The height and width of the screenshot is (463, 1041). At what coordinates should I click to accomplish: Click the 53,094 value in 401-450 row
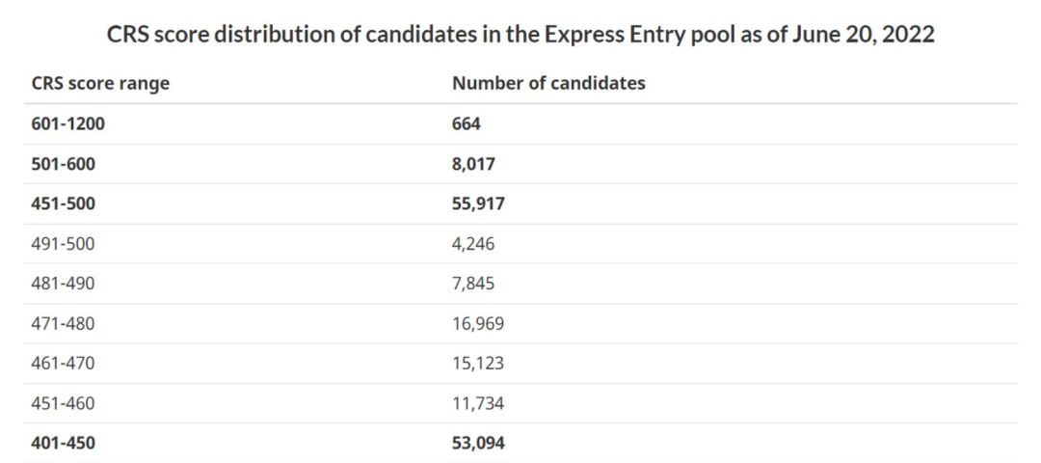tap(479, 443)
